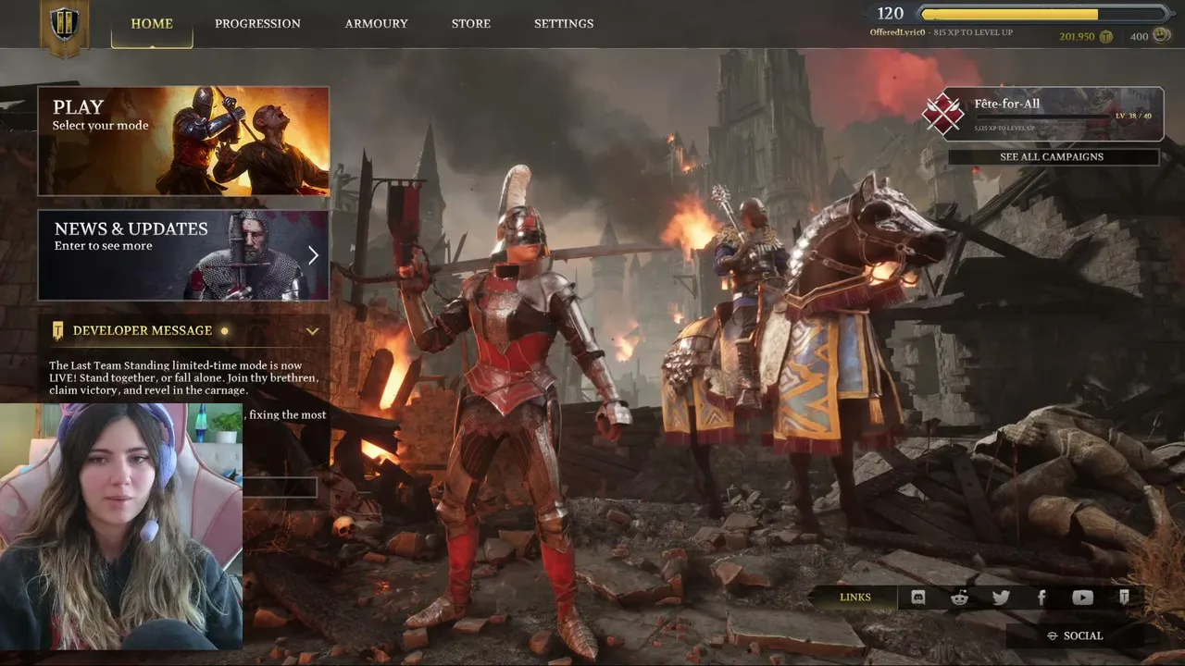Click the LV. 38 / 40 campaign level
Screen dimensions: 1185x666
click(x=1133, y=116)
